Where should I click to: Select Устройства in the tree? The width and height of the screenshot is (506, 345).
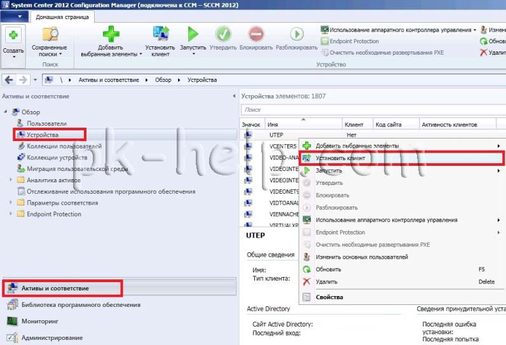[43, 135]
